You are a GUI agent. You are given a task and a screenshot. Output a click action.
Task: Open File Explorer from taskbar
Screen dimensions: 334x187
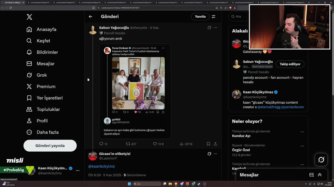coord(170,184)
